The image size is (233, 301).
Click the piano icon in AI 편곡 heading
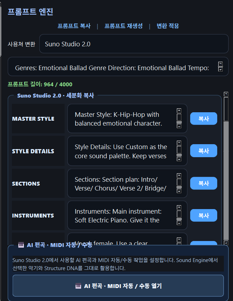21,245
